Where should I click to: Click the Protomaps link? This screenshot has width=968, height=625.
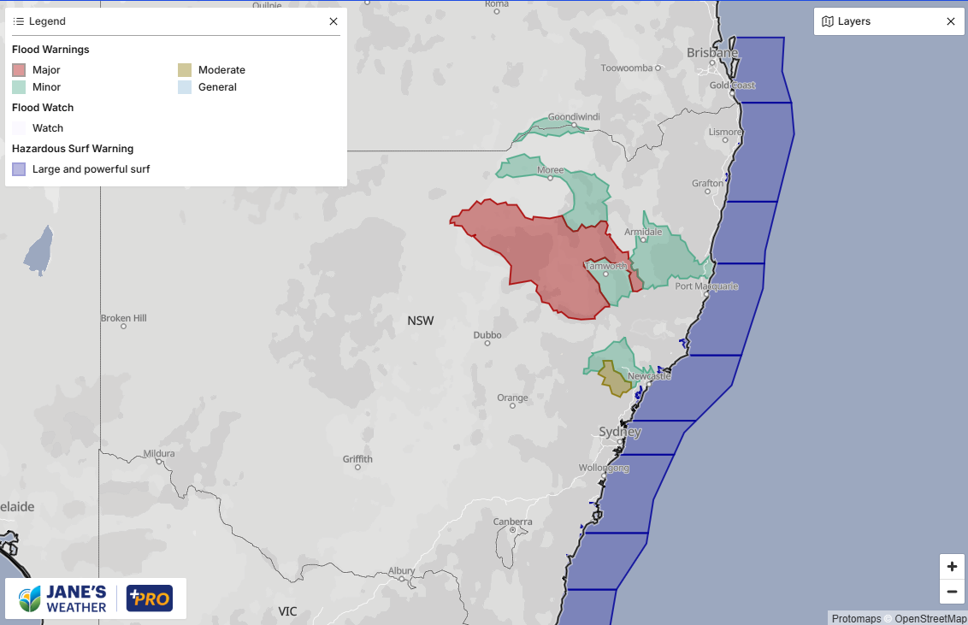click(x=856, y=618)
